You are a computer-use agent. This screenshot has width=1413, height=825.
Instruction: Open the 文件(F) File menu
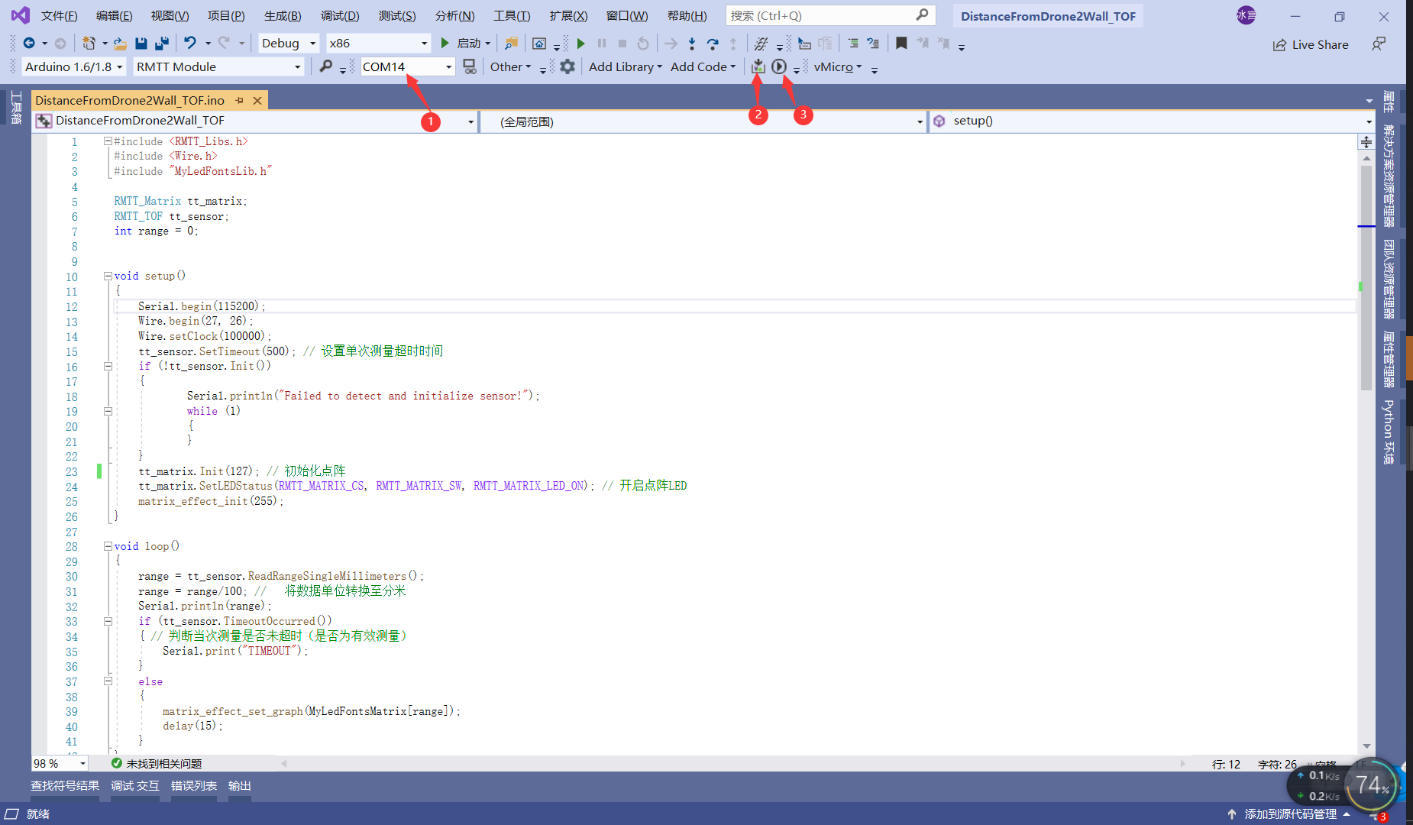pos(59,15)
